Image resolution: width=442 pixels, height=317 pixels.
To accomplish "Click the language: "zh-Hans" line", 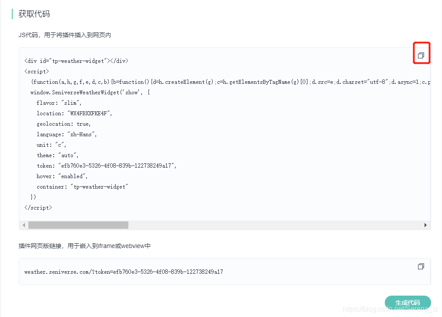I will pyautogui.click(x=66, y=134).
